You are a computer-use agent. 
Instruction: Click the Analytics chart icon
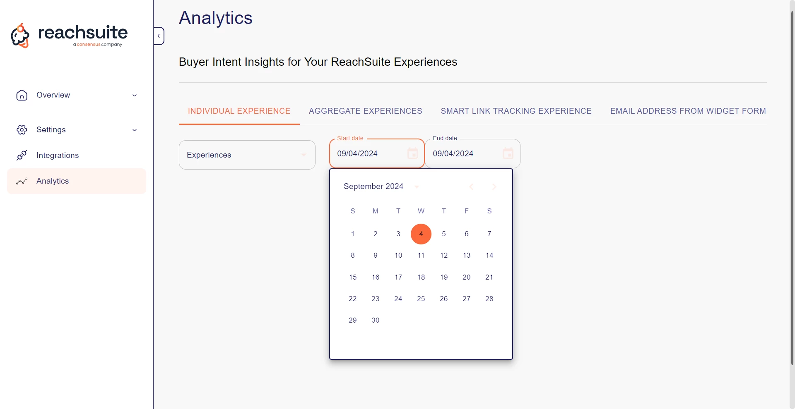pos(22,181)
